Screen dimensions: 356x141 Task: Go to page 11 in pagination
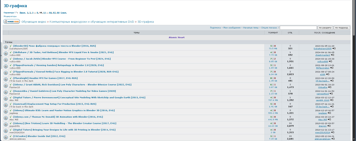(44, 12)
